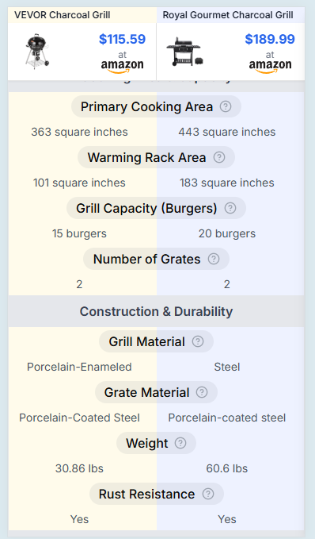Click help icon beside Grill Material
The width and height of the screenshot is (315, 539).
(198, 341)
